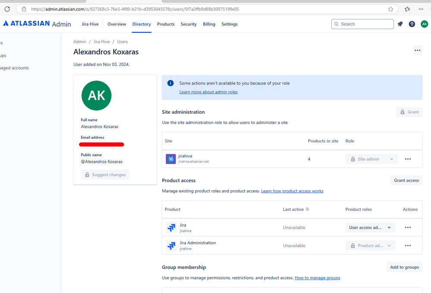
Task: Click the AK profile avatar in header
Action: point(425,24)
